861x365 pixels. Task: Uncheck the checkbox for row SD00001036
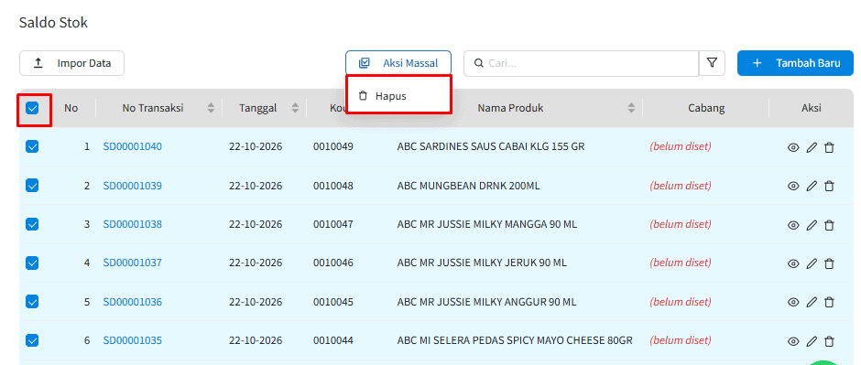32,302
